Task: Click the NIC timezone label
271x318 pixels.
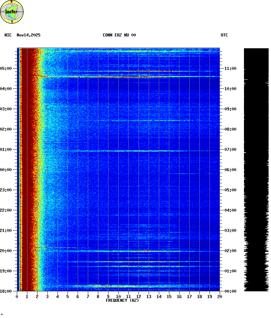Action: pos(8,35)
